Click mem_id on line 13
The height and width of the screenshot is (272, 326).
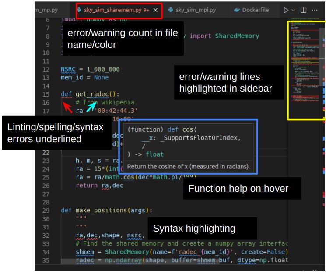click(72, 78)
